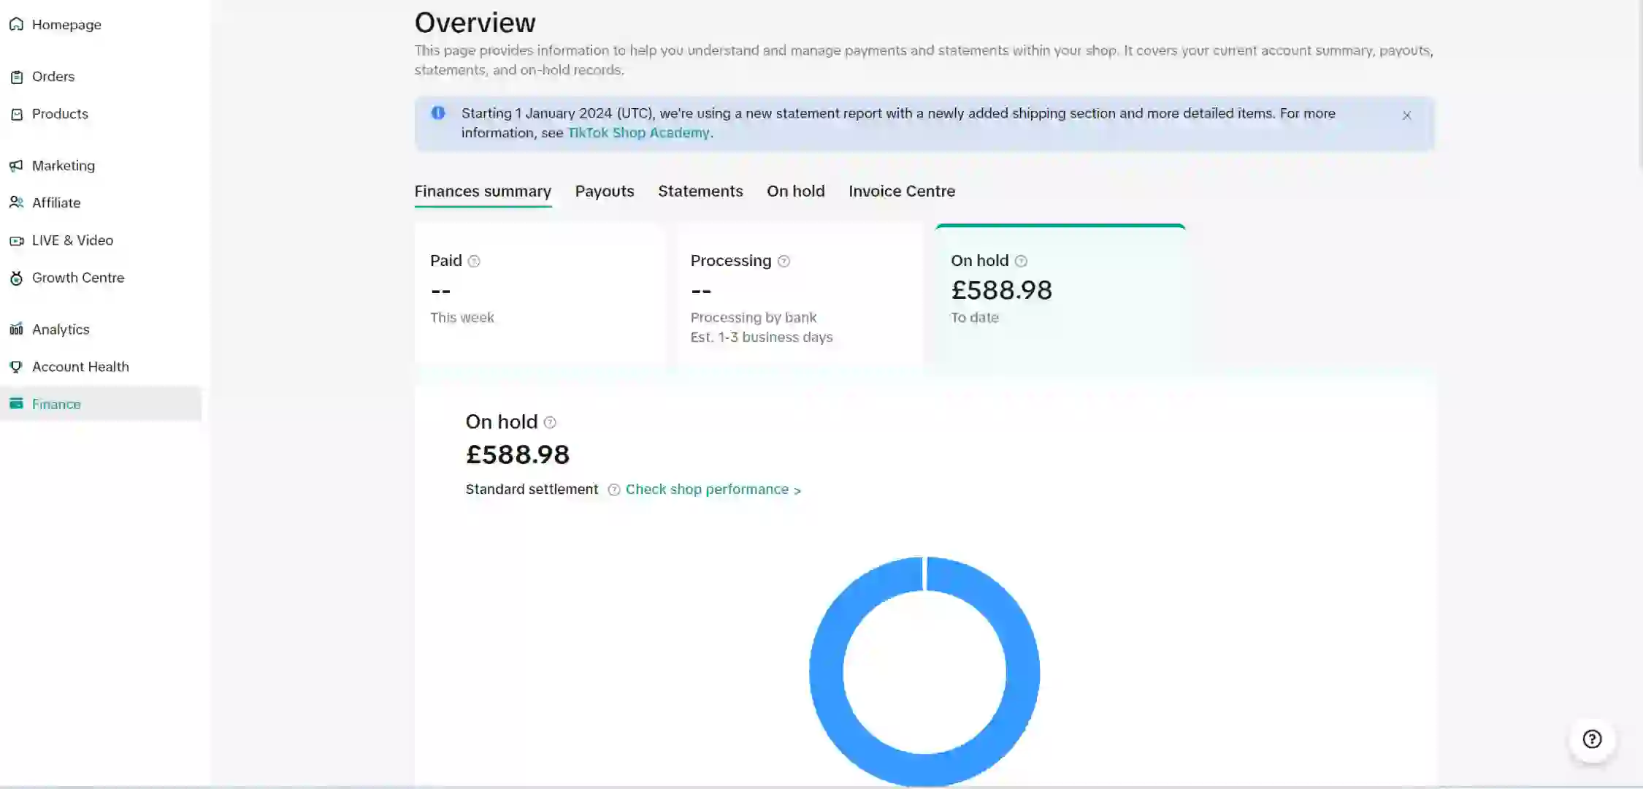Click the Affiliate people icon
The image size is (1643, 789).
(16, 202)
